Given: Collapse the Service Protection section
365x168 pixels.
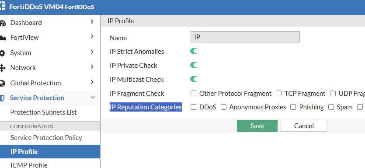Looking at the screenshot, I should [93, 97].
